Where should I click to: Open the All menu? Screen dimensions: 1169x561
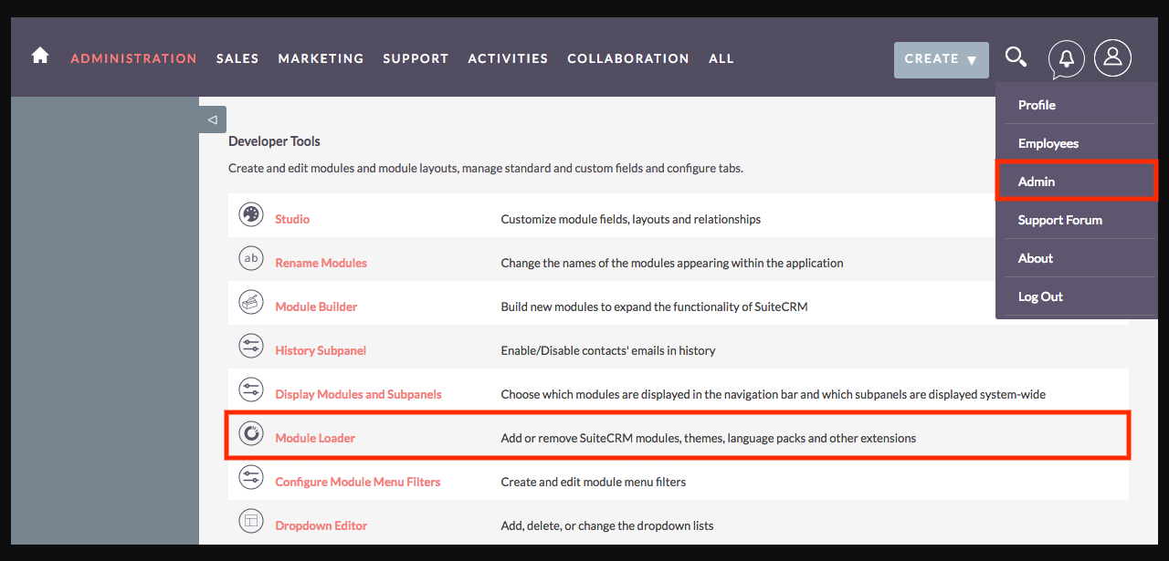tap(721, 58)
